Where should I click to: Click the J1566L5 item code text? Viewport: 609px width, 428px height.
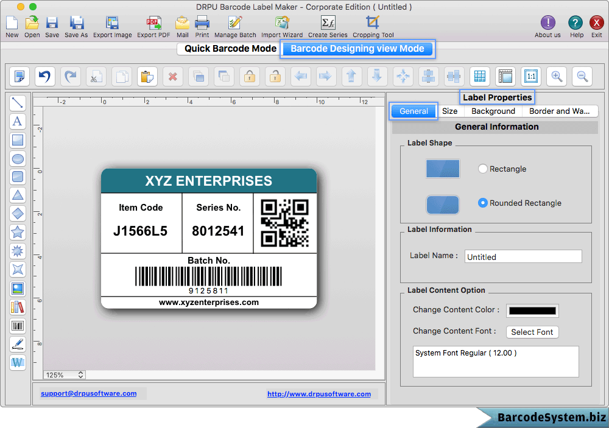(140, 231)
